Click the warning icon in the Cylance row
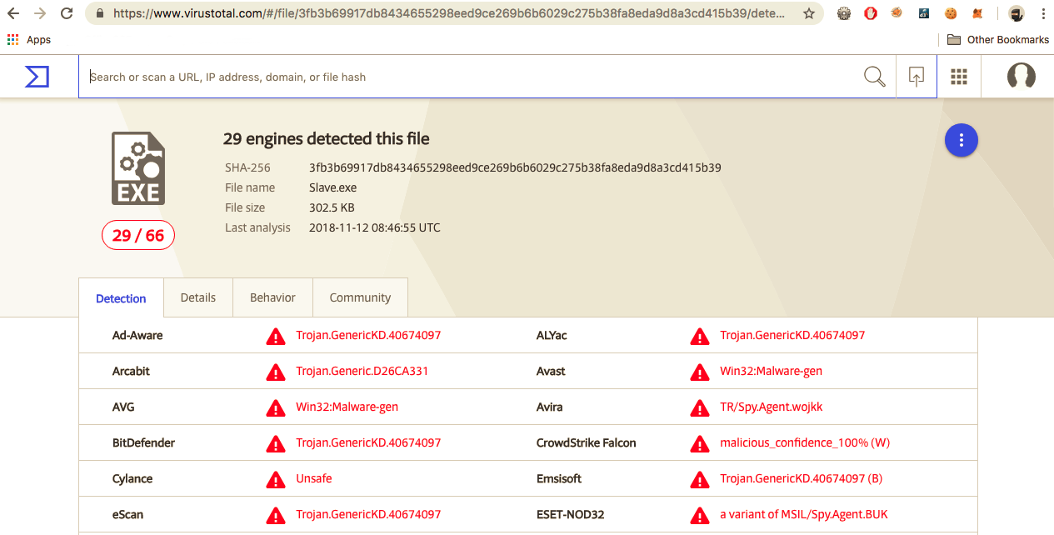Image resolution: width=1054 pixels, height=535 pixels. coord(275,479)
